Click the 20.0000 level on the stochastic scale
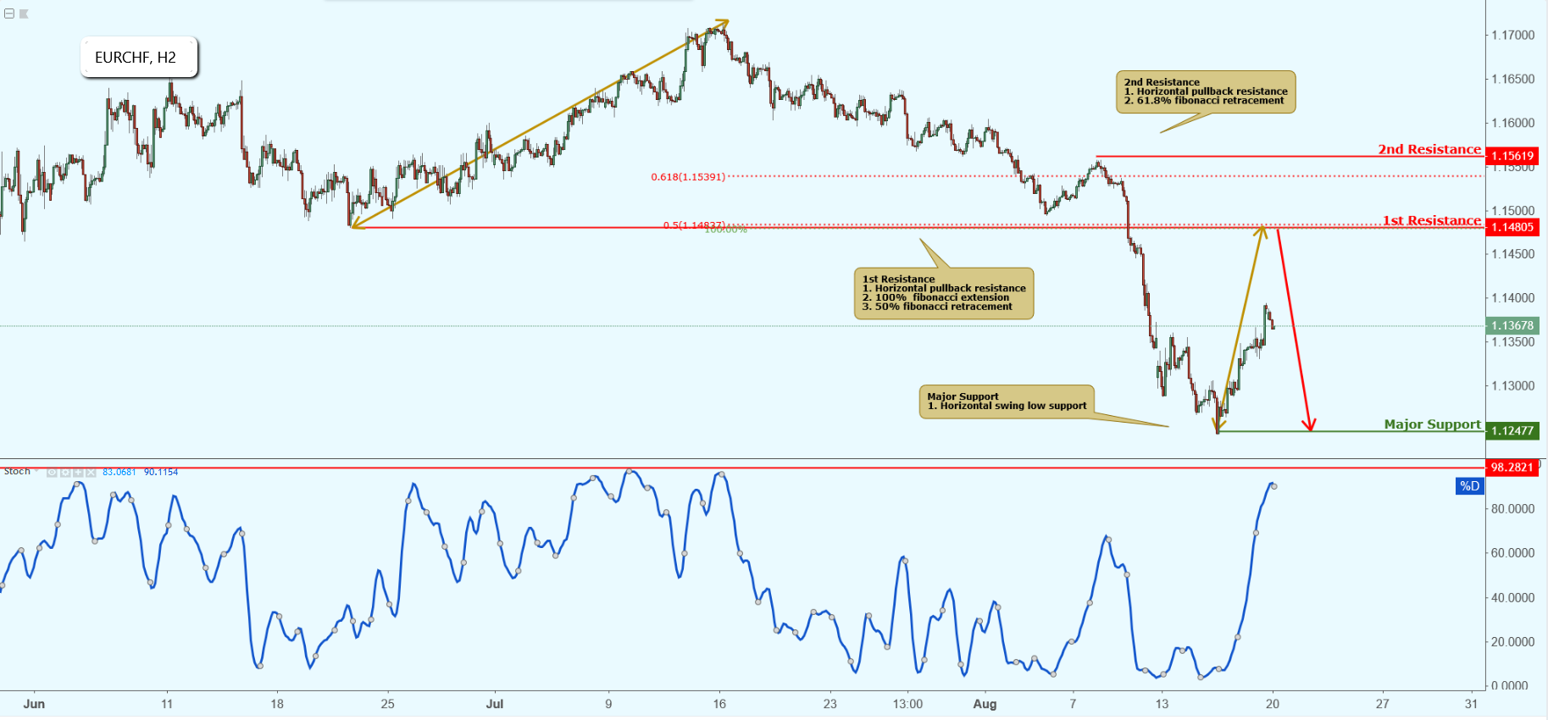 [1513, 642]
